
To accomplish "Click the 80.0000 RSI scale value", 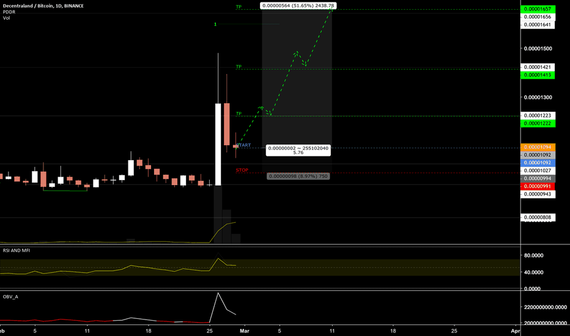I will [533, 255].
